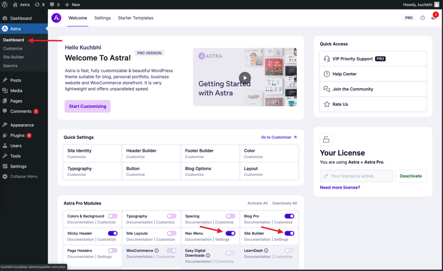Open comments bubble in admin bar
443x271 pixels.
(55, 4)
